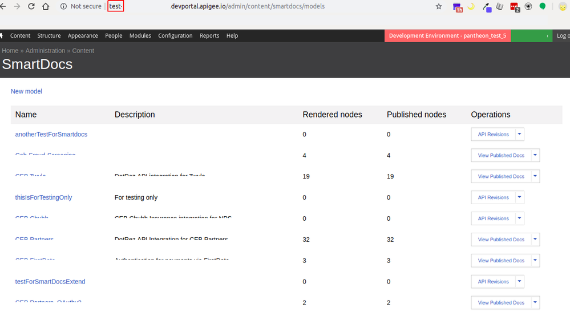Bookmark this page with the star icon

439,6
